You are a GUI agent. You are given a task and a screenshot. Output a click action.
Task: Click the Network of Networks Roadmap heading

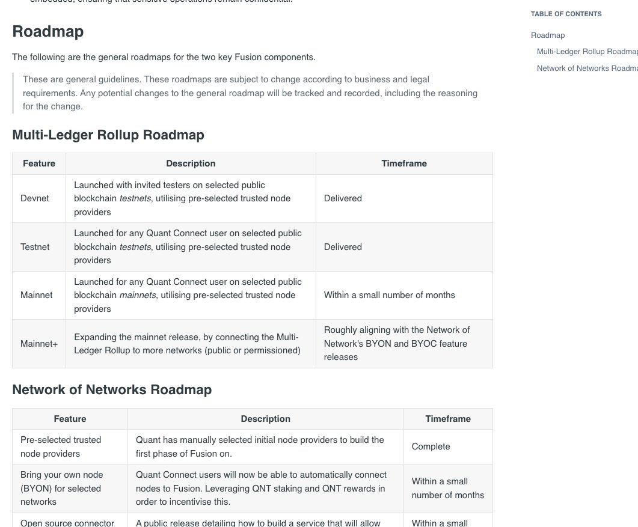pyautogui.click(x=112, y=389)
